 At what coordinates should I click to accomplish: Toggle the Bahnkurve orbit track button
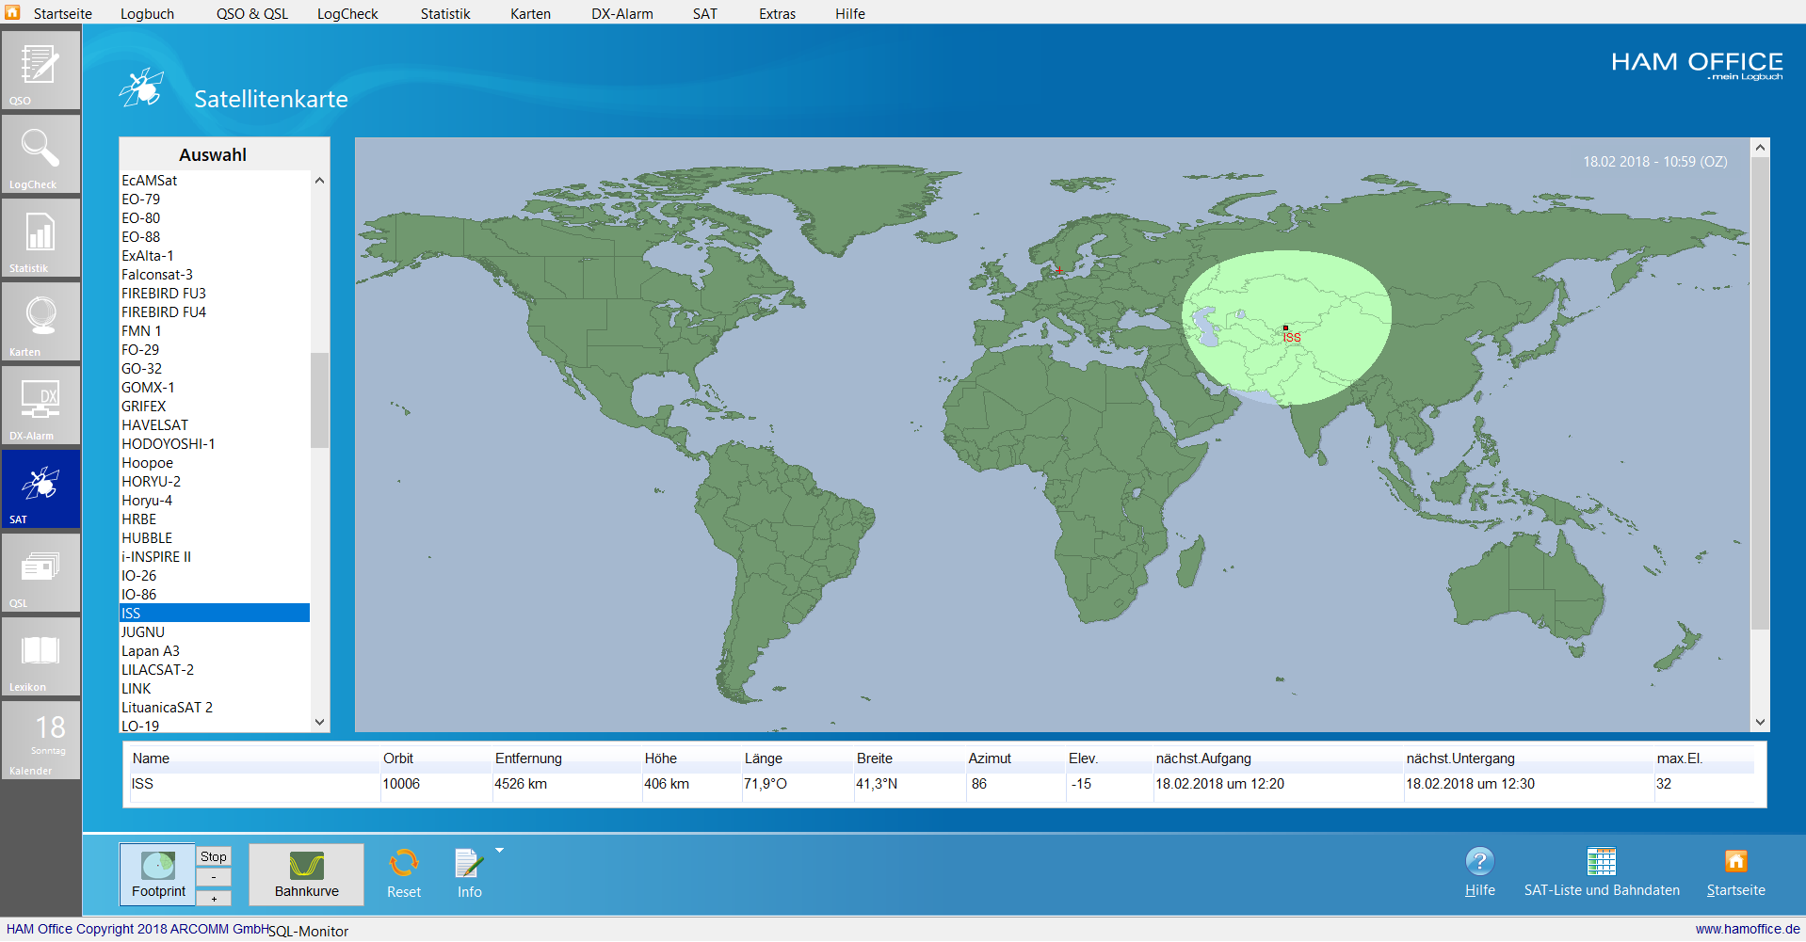click(x=306, y=874)
